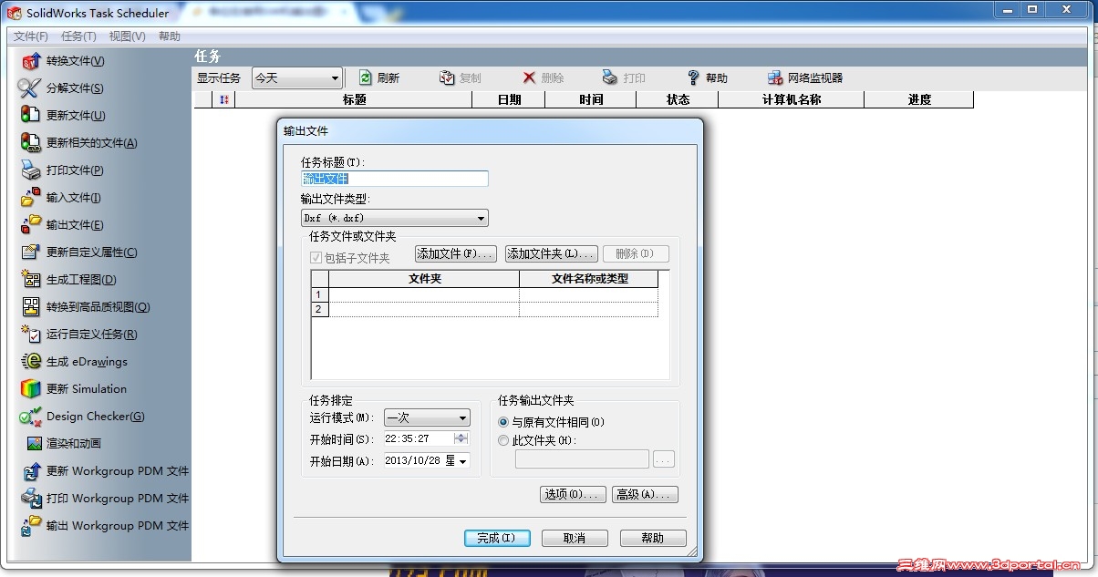Screen dimensions: 1098x577
Task: Click the 完成 button to finish
Action: click(497, 538)
